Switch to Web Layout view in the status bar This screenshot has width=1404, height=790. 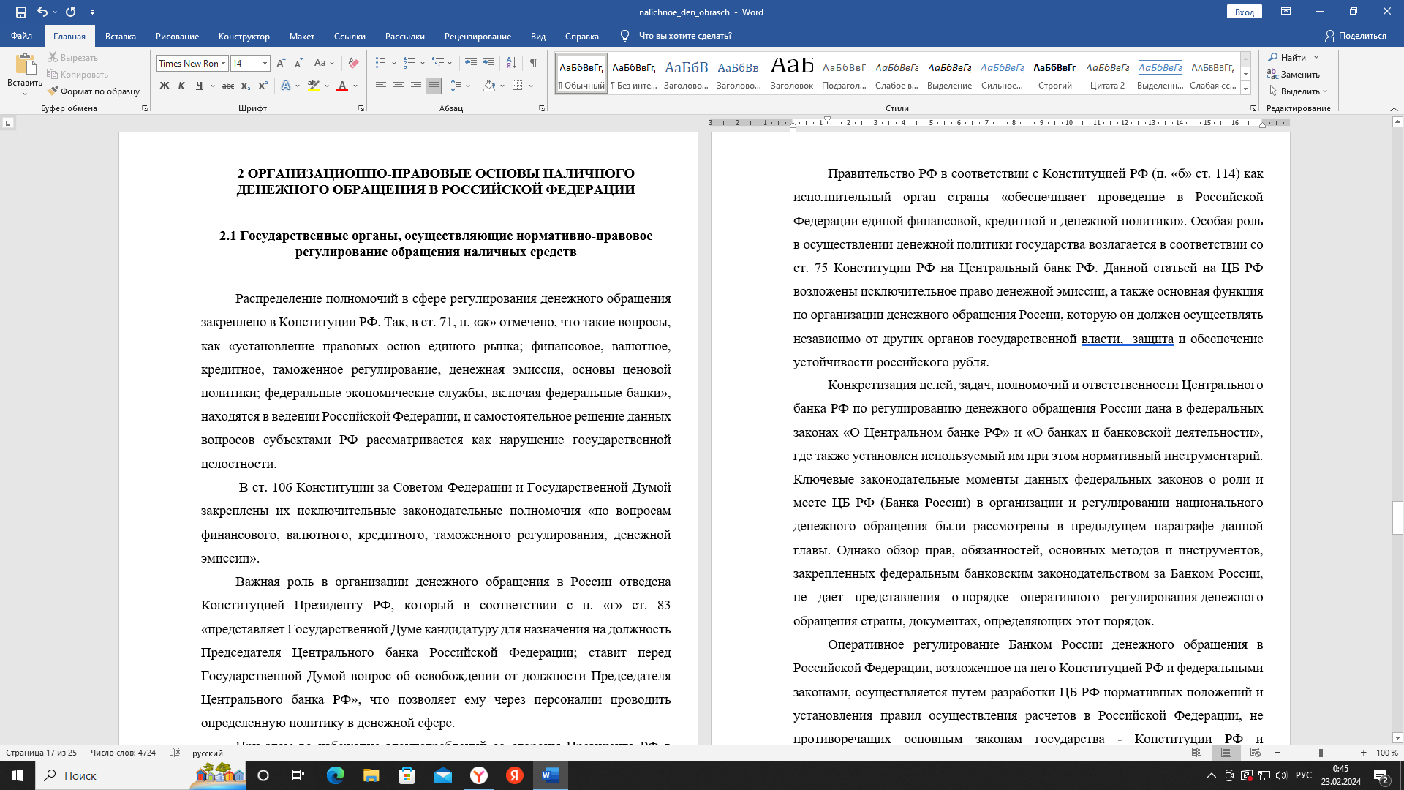(x=1256, y=752)
